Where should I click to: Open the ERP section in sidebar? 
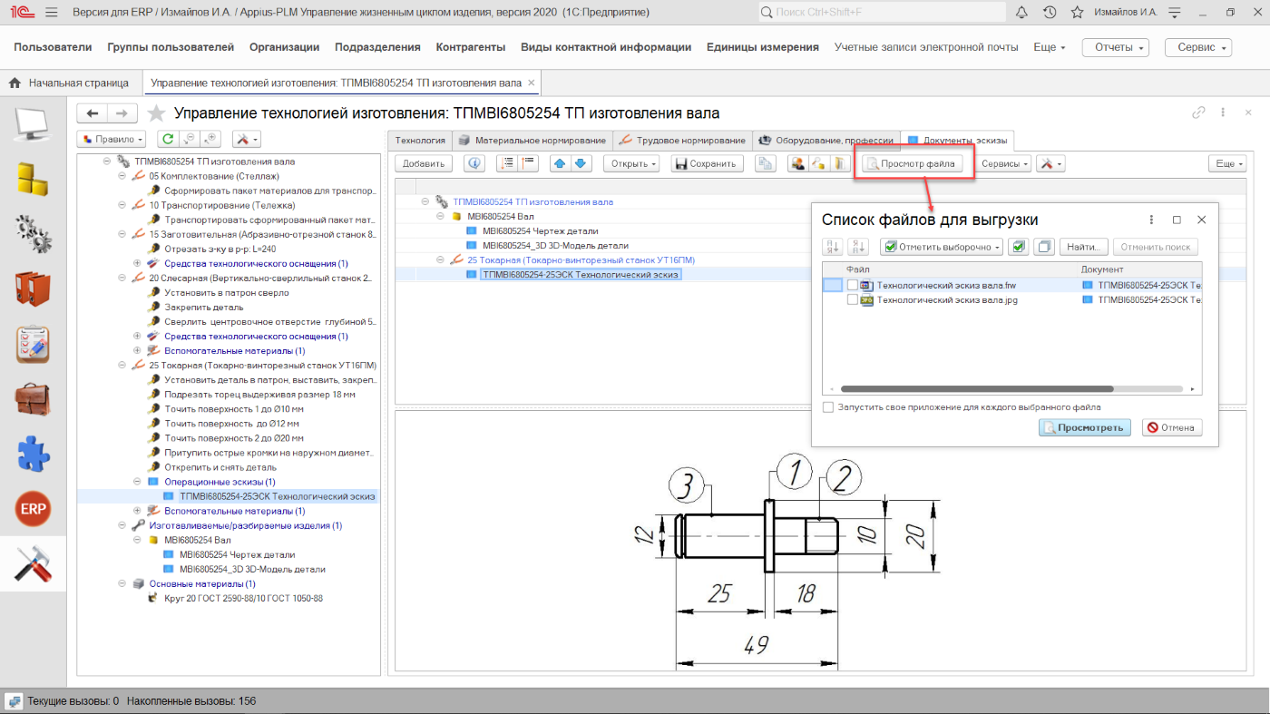click(33, 510)
